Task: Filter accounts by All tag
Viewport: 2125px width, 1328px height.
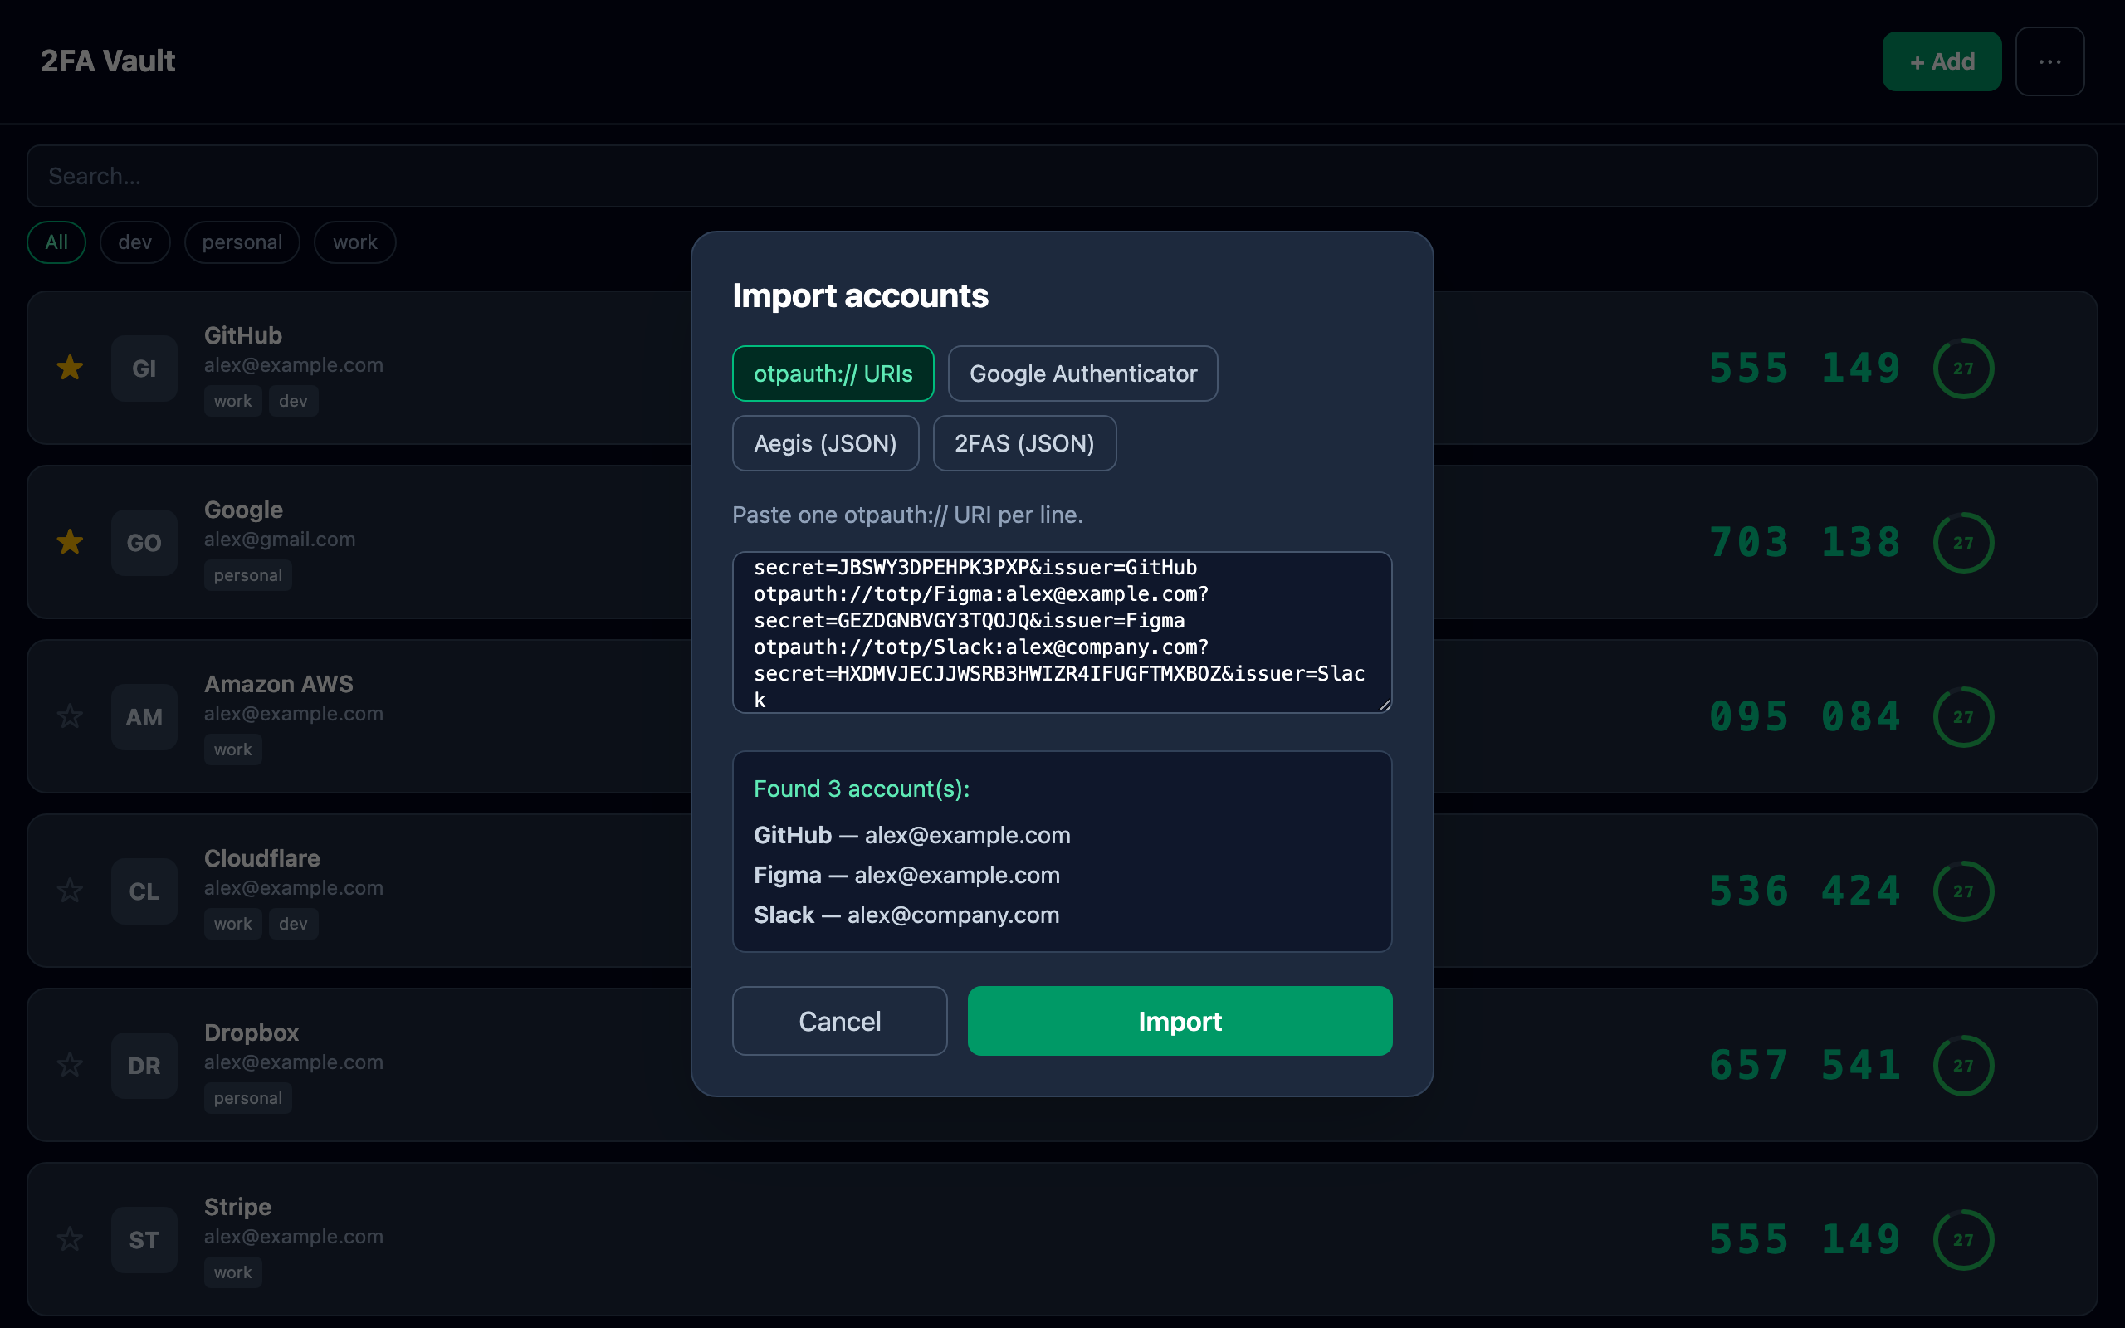Action: coord(56,242)
